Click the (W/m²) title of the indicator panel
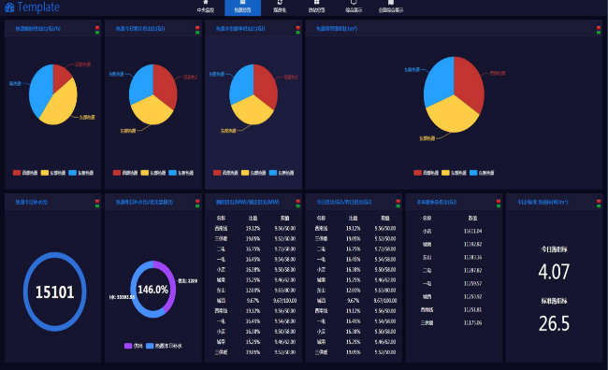This screenshot has width=608, height=370. click(x=543, y=202)
